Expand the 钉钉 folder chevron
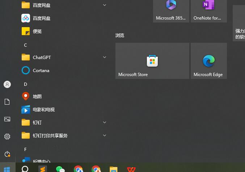This screenshot has width=245, height=172. 105,122
